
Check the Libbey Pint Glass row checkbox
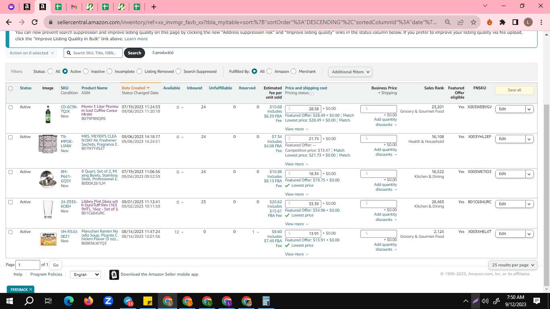coord(10,202)
